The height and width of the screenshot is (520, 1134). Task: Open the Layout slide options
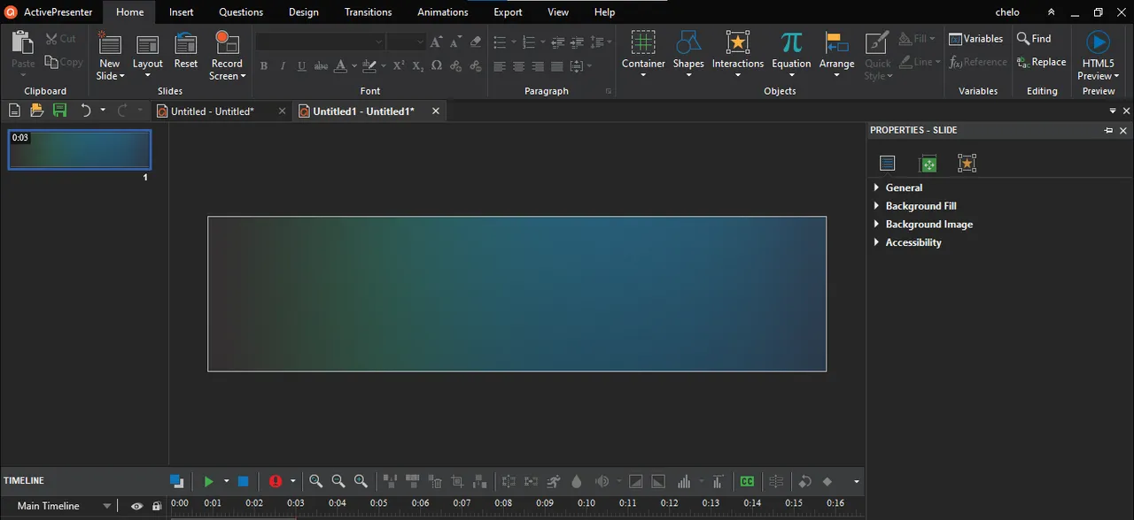pos(148,56)
